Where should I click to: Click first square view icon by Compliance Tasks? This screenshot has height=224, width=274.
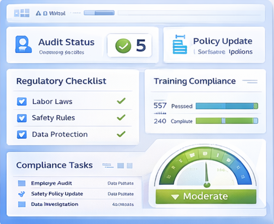pos(120,166)
